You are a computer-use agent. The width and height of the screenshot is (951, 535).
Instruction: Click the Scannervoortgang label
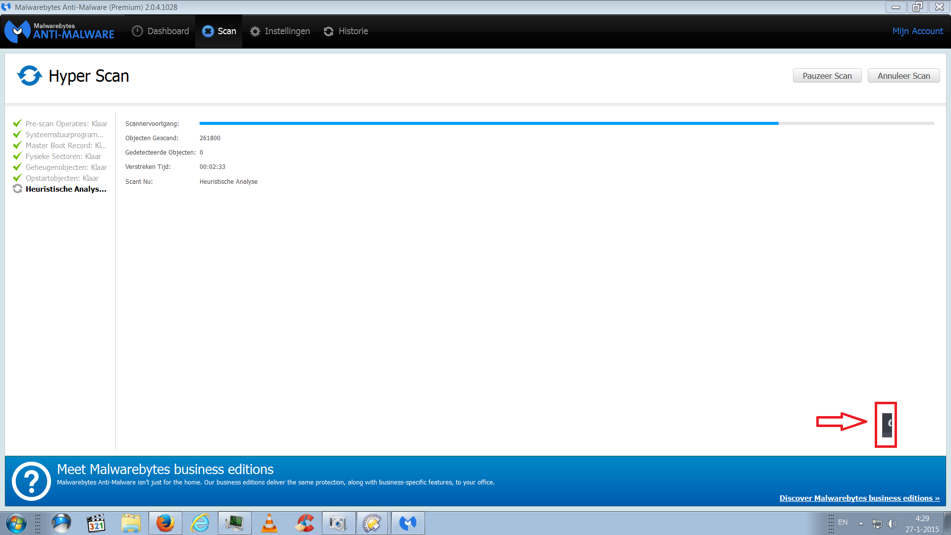152,124
